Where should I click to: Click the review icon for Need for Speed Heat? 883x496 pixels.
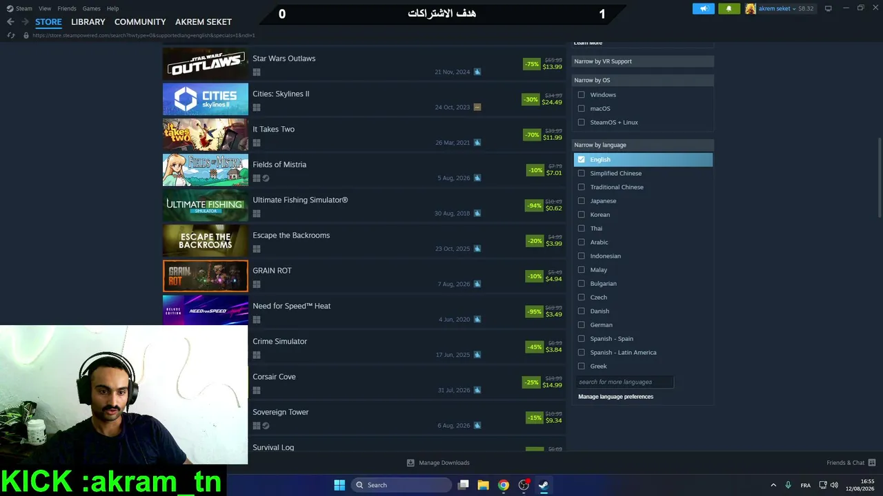coord(477,320)
